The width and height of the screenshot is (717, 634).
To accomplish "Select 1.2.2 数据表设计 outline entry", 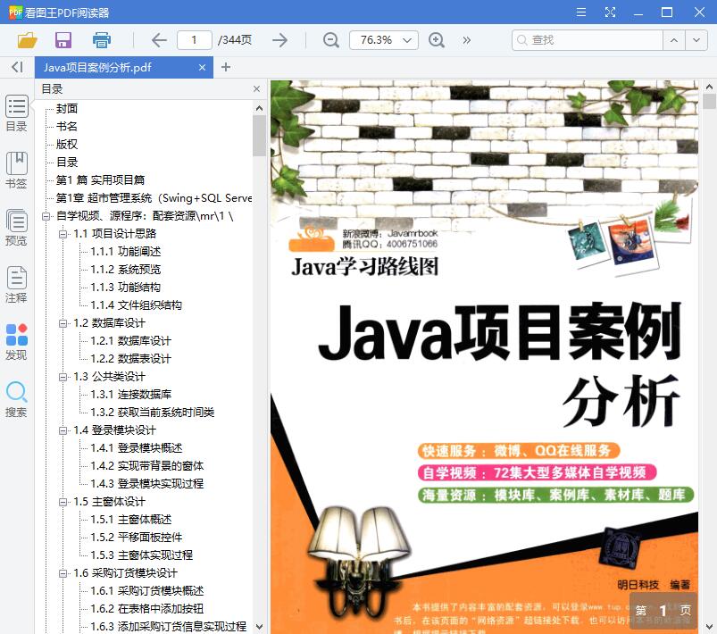I will (x=130, y=359).
